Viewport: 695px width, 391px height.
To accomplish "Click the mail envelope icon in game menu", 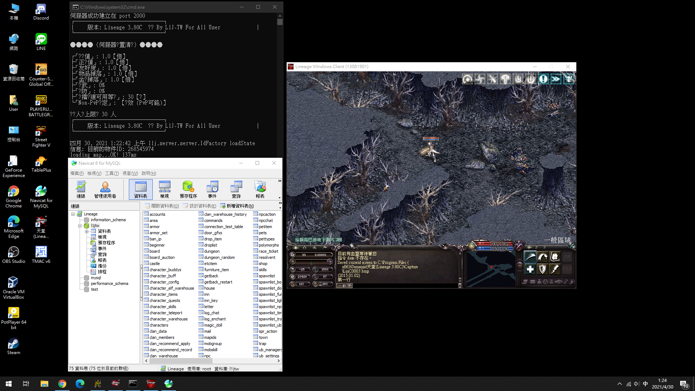I will click(532, 282).
